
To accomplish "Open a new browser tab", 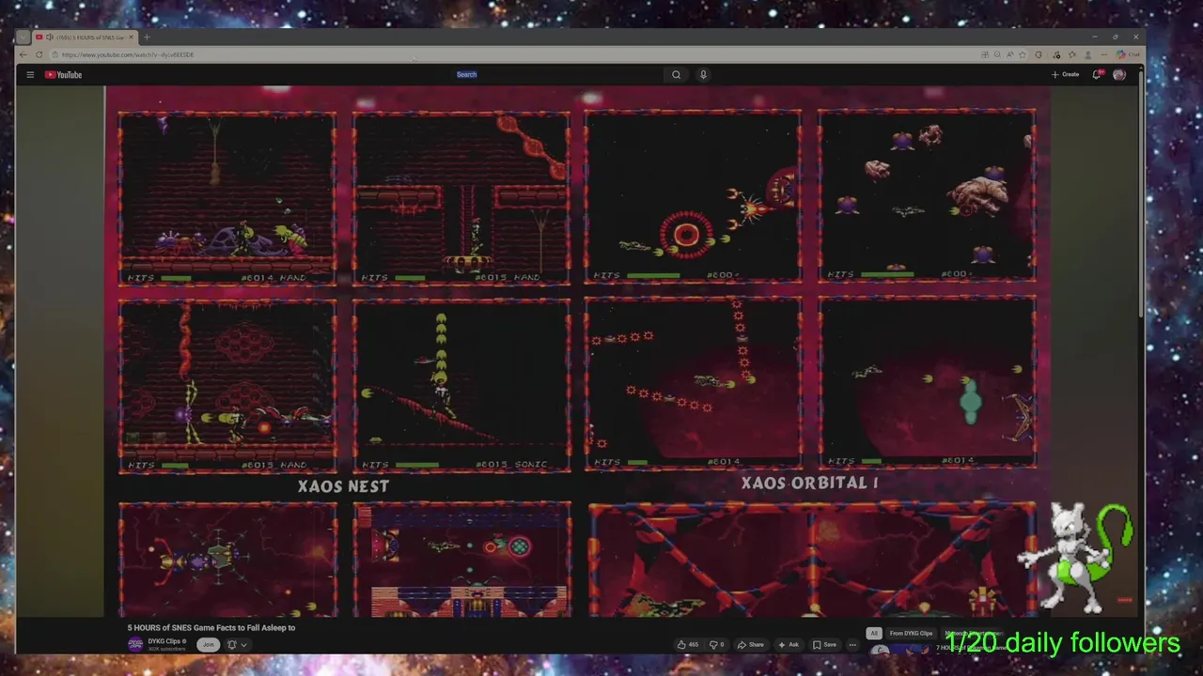I will tap(147, 38).
